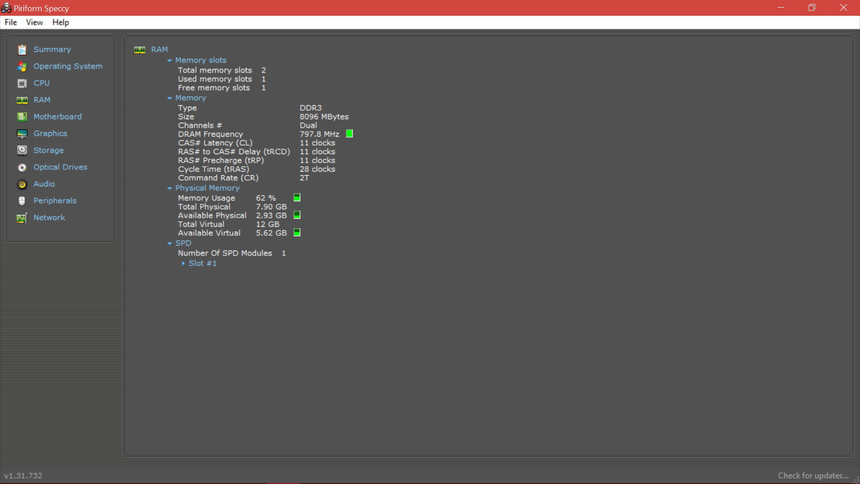
Task: Click Check for updates link
Action: coord(813,475)
